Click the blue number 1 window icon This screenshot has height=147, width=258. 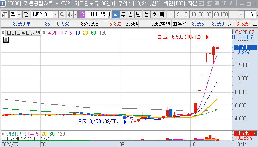coord(3,4)
